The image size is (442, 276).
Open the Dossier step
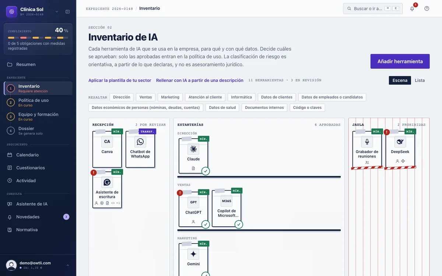38,131
